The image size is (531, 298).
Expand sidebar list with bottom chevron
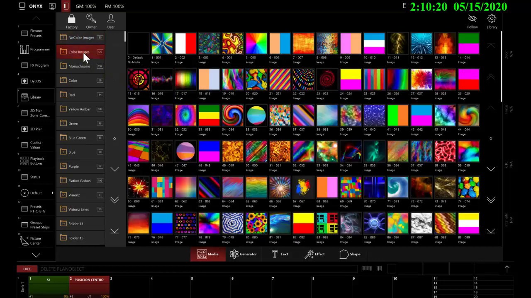[36, 255]
